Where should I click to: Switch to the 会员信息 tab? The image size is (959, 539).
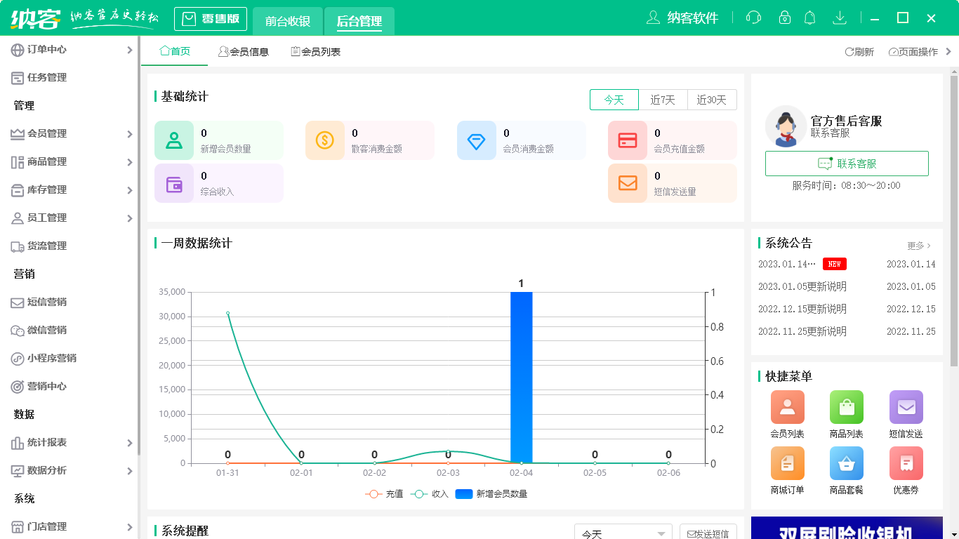[x=244, y=51]
